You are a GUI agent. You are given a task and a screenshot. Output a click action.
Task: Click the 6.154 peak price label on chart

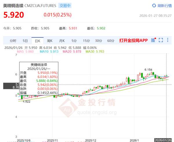point(148,70)
